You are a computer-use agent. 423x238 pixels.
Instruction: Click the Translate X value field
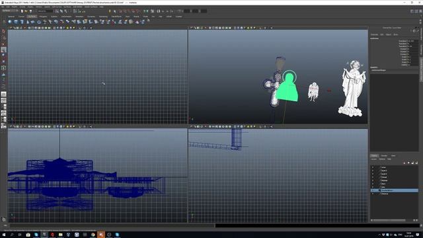tap(412, 41)
